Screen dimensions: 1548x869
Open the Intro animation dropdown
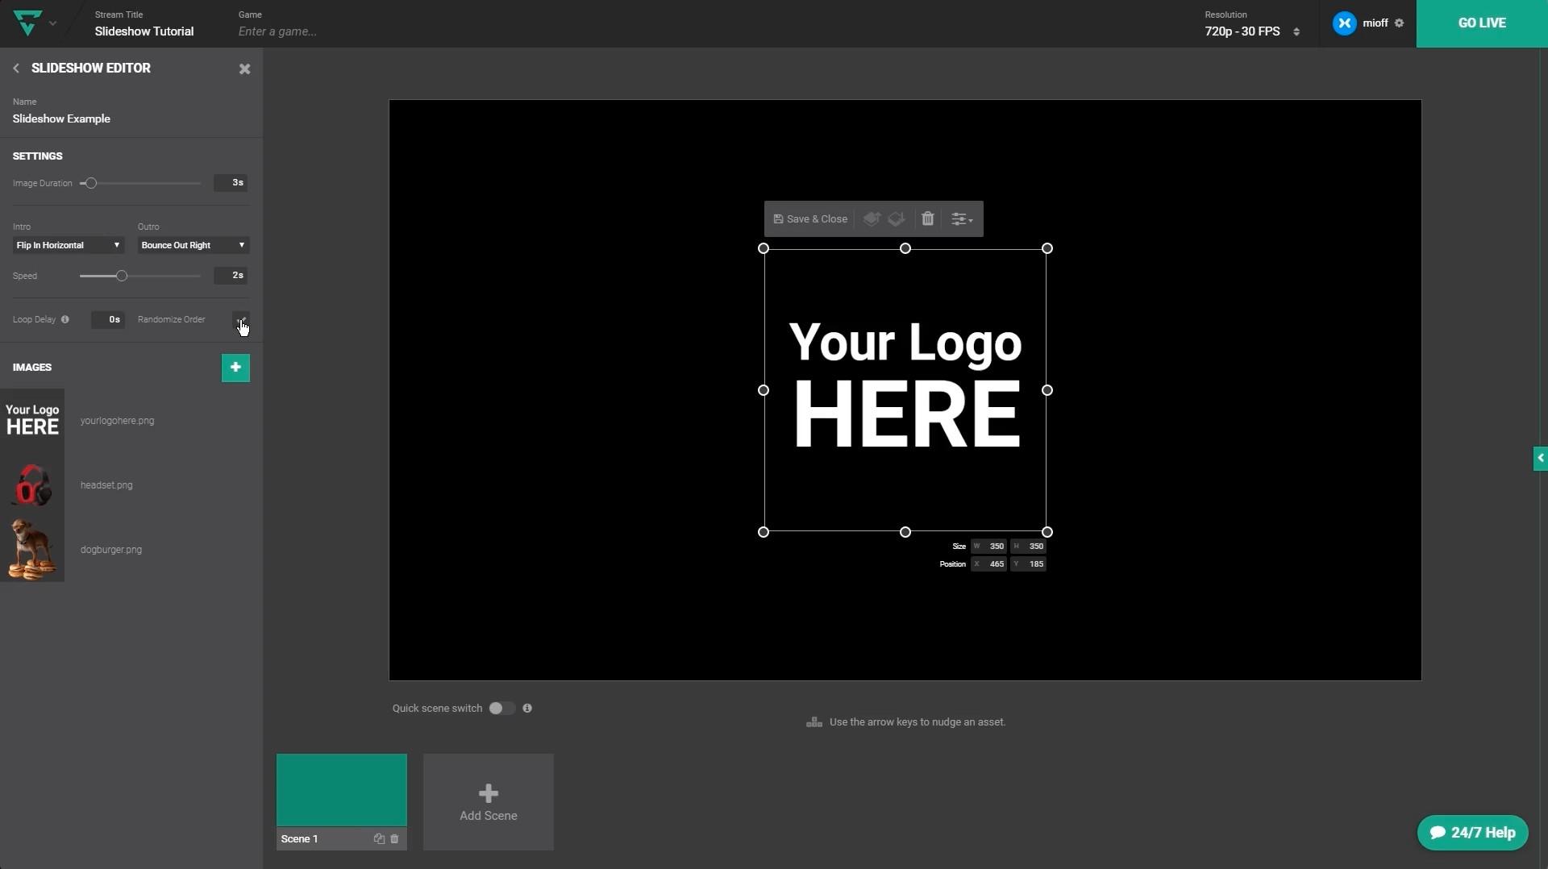tap(68, 245)
